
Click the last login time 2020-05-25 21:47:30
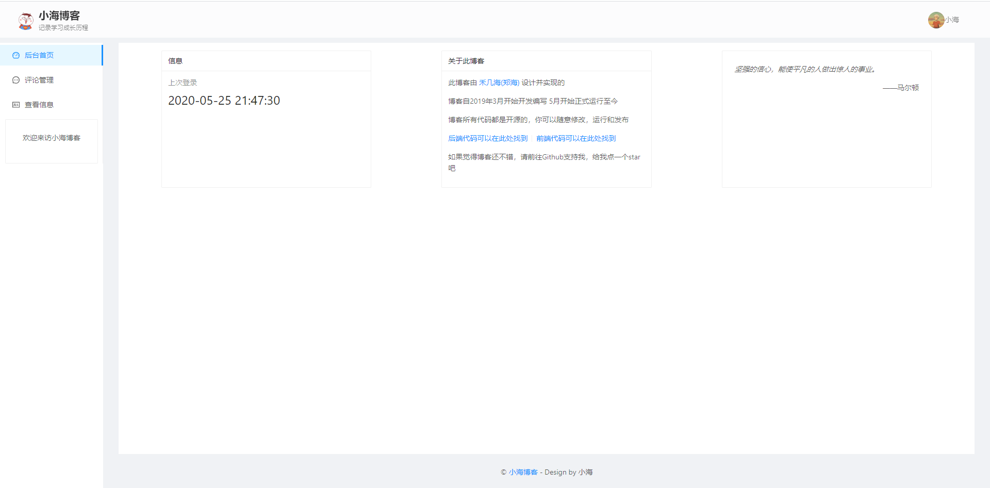coord(224,101)
